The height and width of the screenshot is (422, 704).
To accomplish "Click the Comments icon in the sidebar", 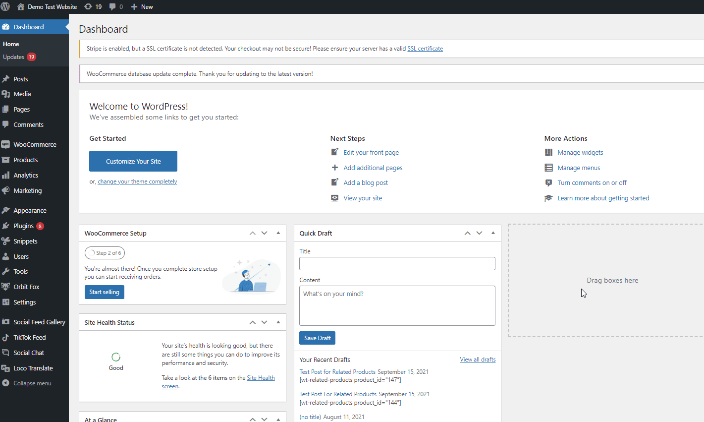I will (x=6, y=124).
